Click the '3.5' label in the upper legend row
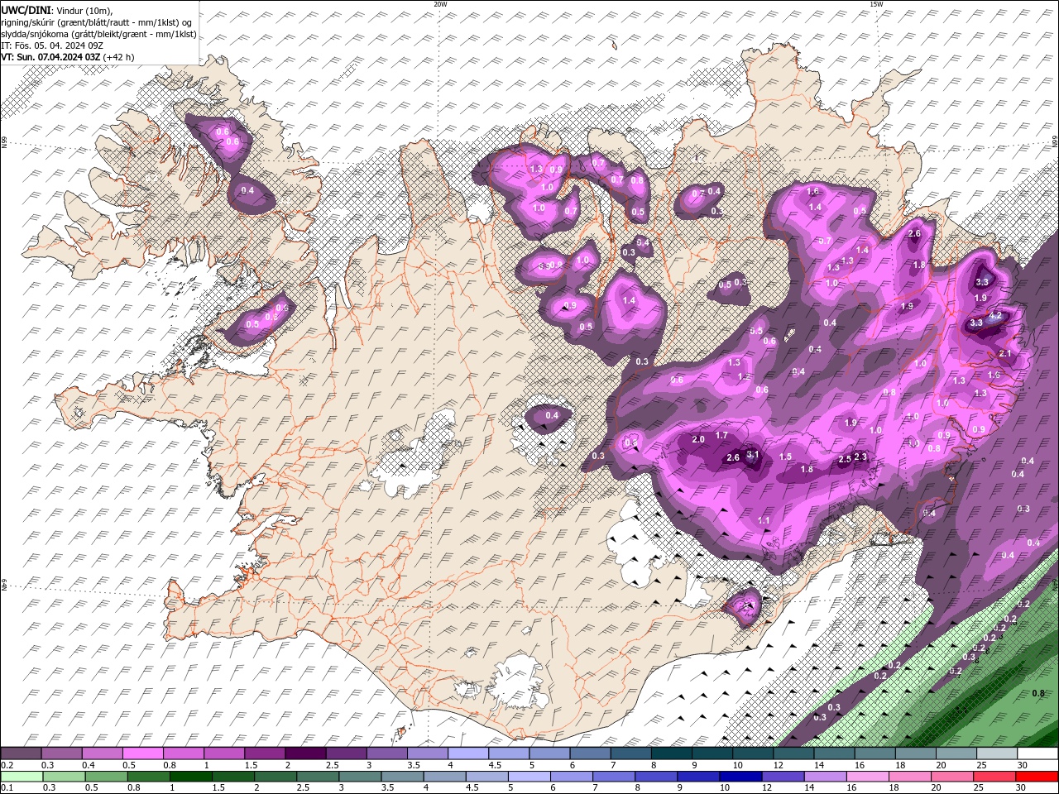This screenshot has width=1059, height=794. (x=413, y=765)
